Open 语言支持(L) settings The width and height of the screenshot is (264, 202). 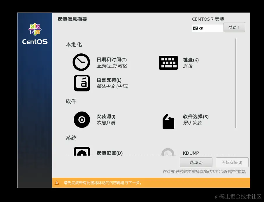pos(112,83)
